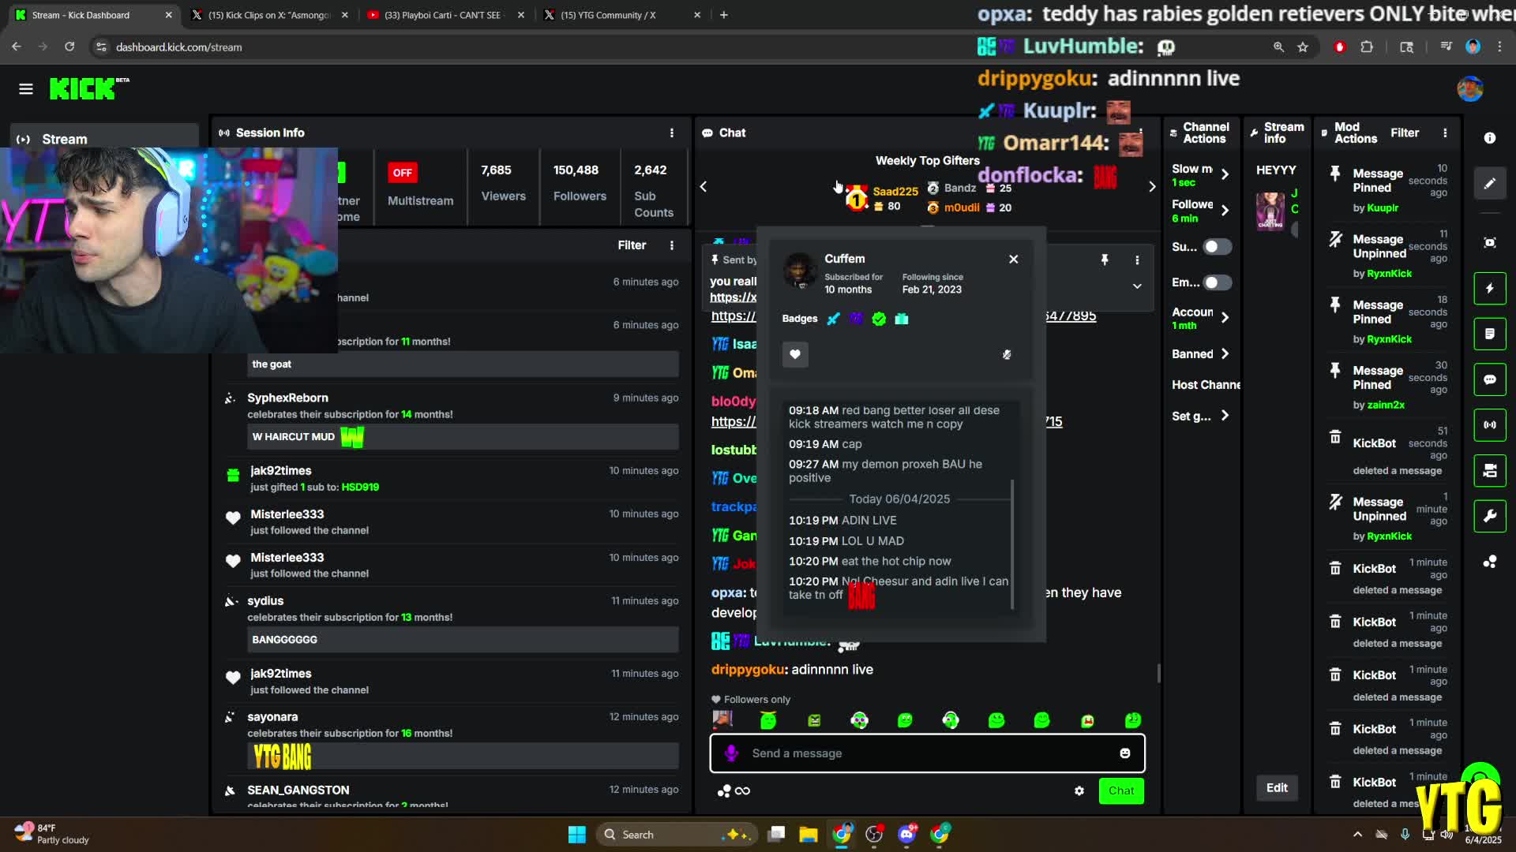Image resolution: width=1516 pixels, height=852 pixels.
Task: Click the chat bubble sidebar icon
Action: point(1490,380)
